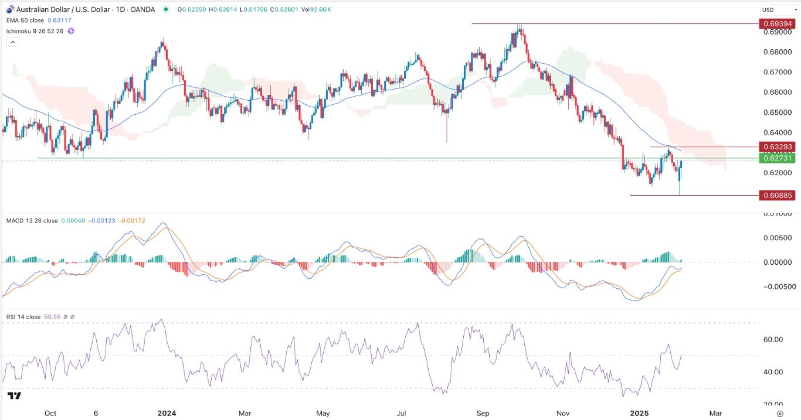Open the USD currency dropdown

coord(780,9)
